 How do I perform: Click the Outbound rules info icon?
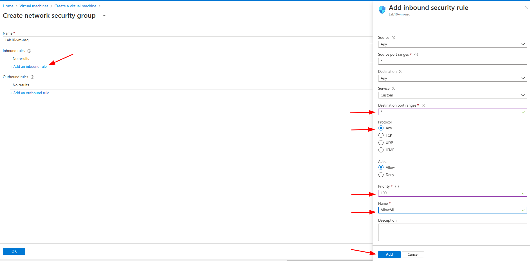(x=32, y=77)
